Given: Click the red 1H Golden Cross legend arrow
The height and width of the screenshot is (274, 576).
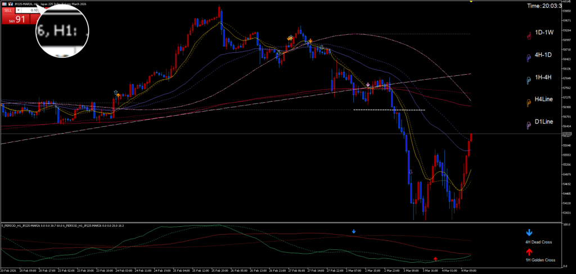Looking at the screenshot, I should tap(529, 252).
